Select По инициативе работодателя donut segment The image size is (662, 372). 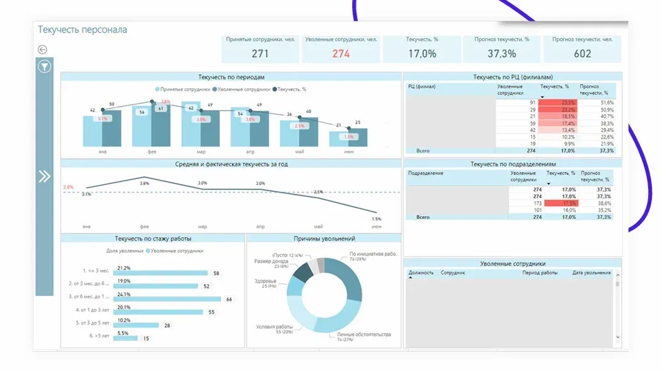[348, 279]
